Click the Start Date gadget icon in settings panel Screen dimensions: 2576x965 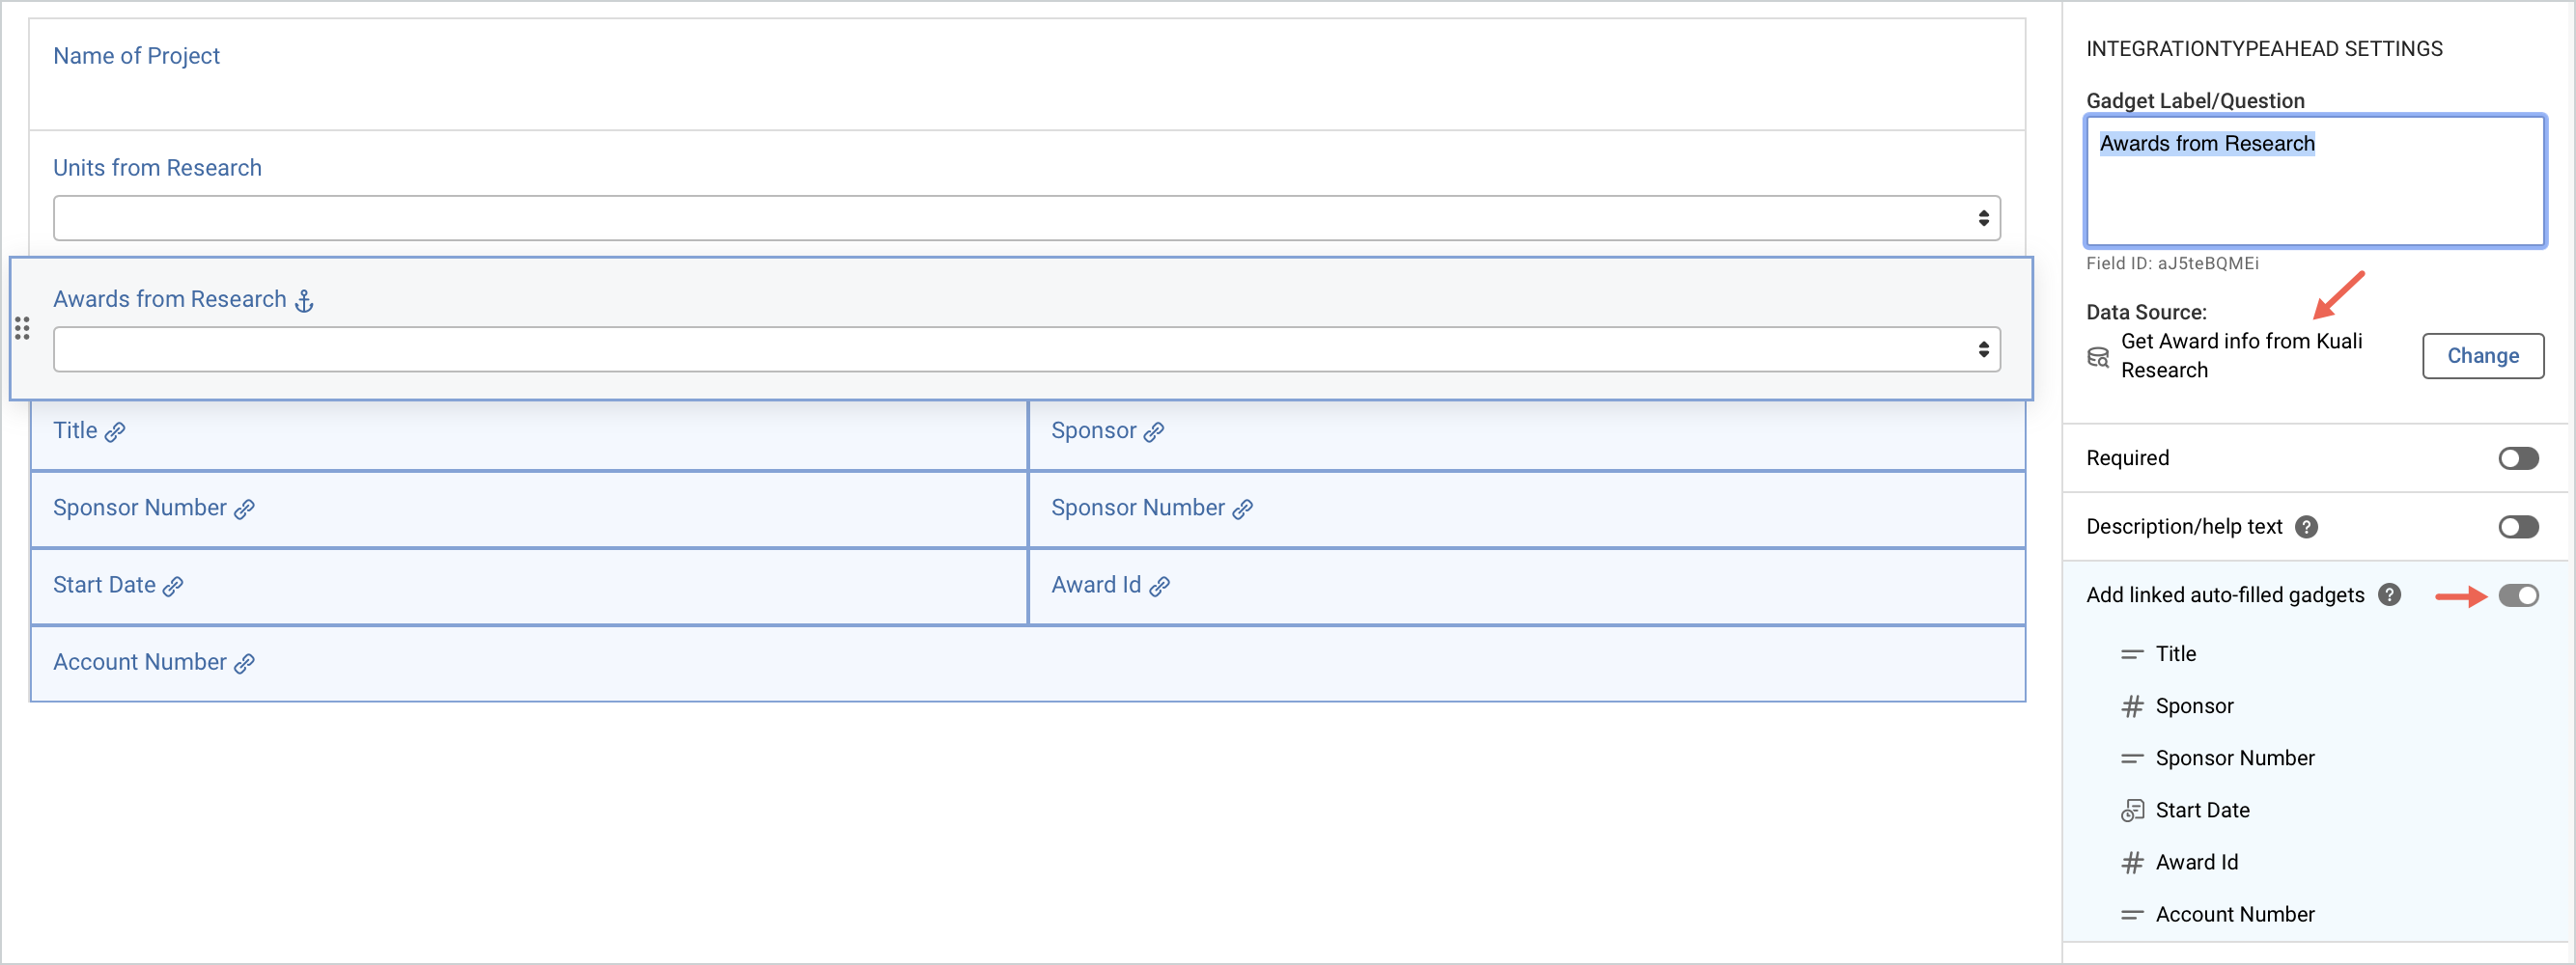click(x=2132, y=810)
